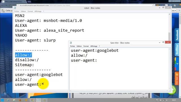Click the Sitemap: line in robot Bloc-notes
Screen dimensions: 181x102
coord(25,65)
